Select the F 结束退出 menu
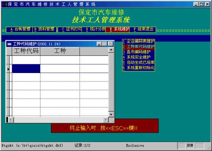 (x=143, y=29)
